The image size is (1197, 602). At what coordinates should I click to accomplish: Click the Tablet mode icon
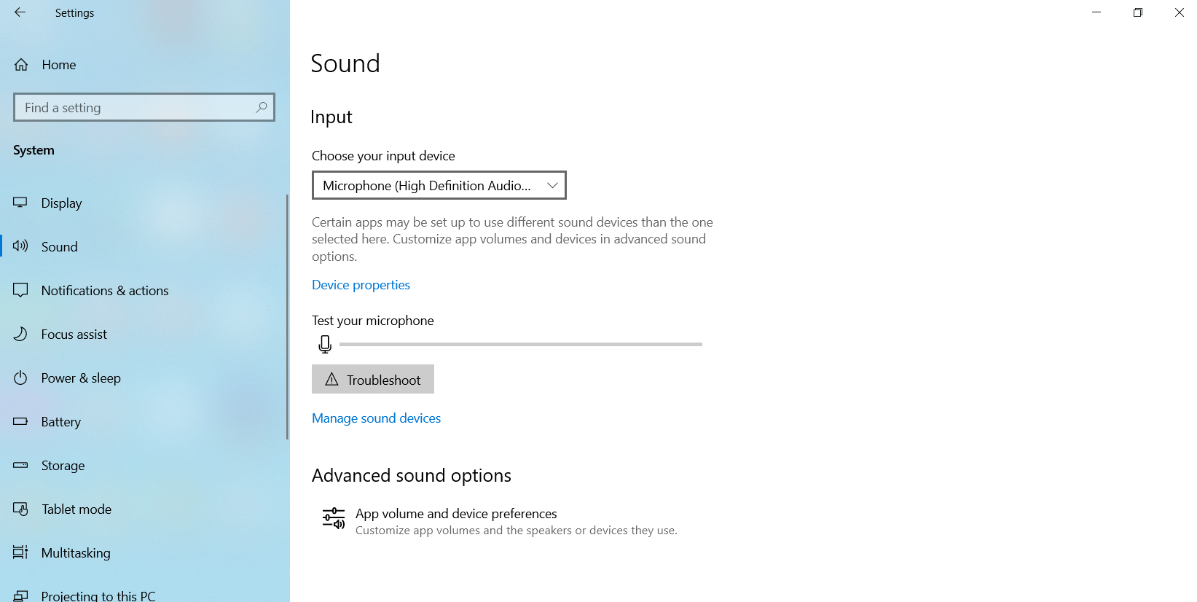(20, 509)
